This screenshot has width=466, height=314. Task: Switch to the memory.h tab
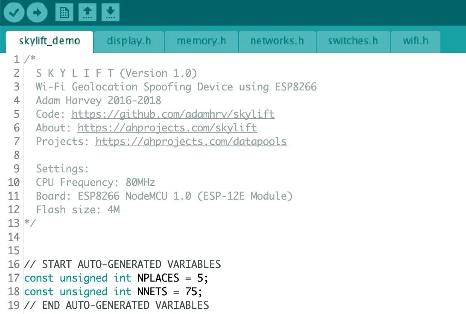pyautogui.click(x=201, y=41)
